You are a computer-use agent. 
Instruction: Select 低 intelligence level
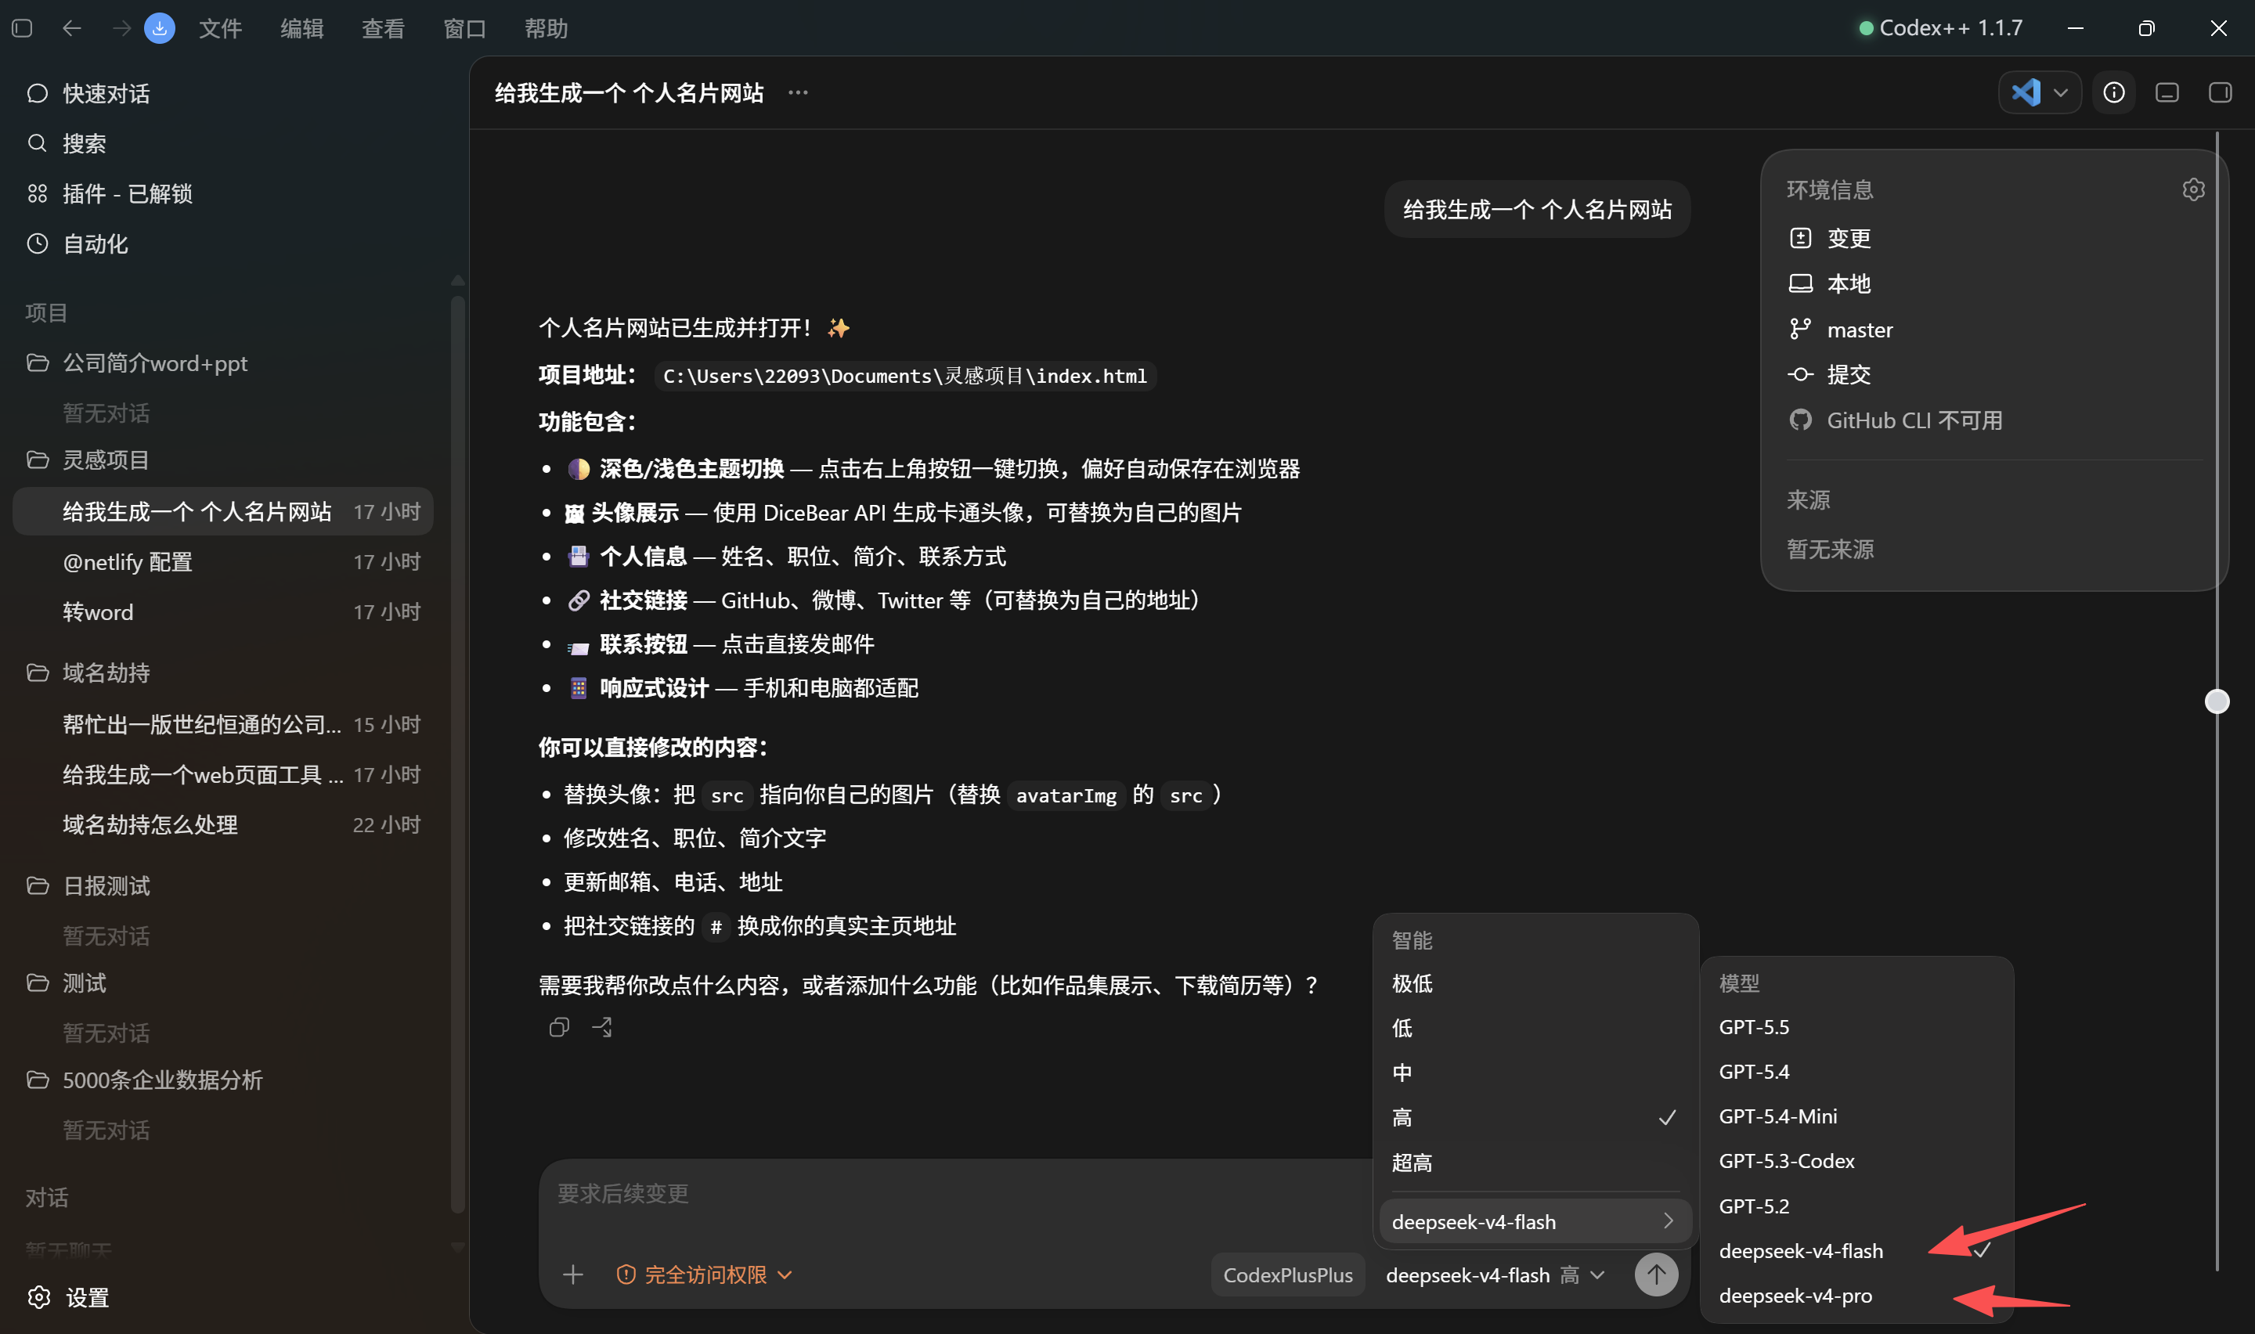1535,1029
